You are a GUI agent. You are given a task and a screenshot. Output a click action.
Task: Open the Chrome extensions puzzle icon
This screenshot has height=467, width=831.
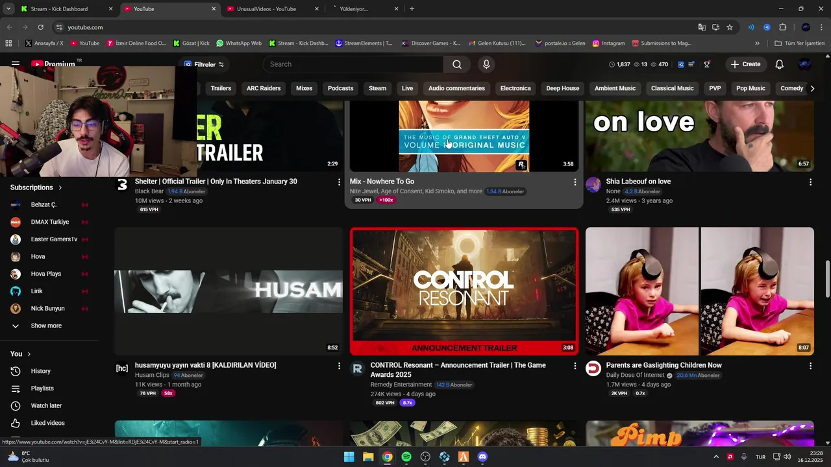coord(782,27)
